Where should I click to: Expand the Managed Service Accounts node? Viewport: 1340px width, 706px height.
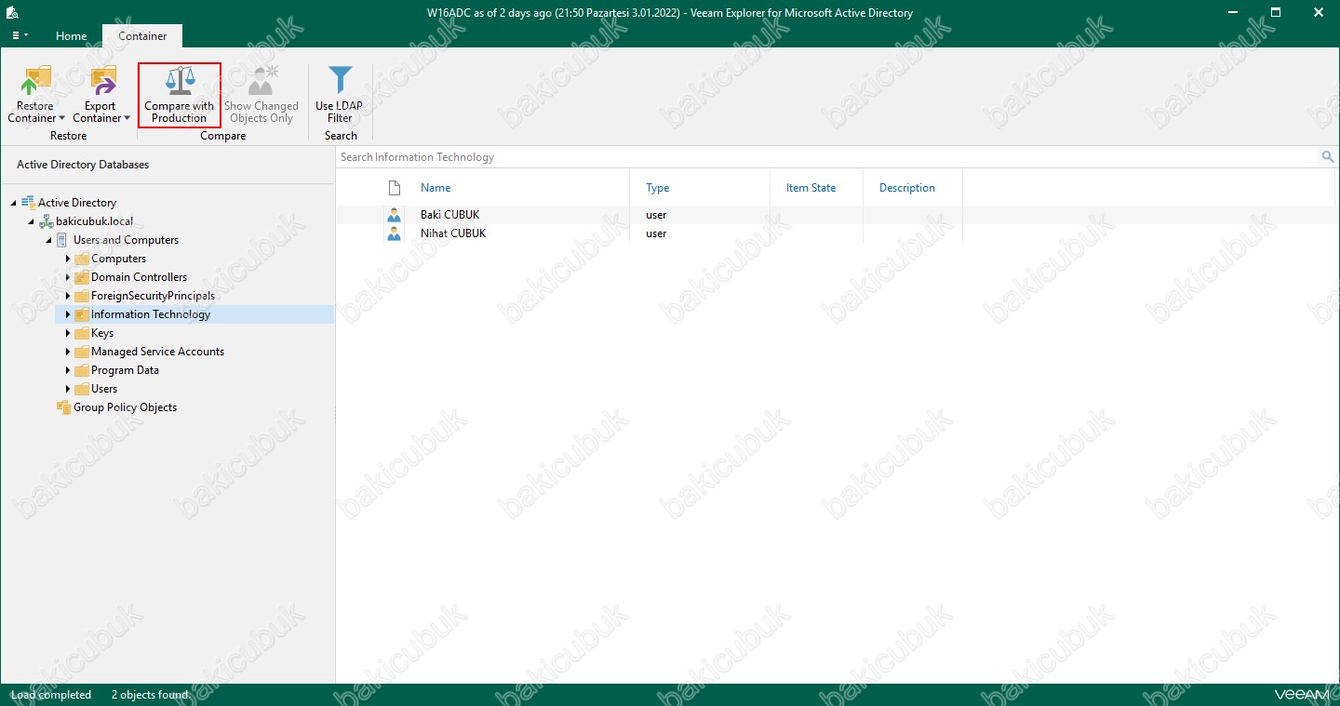coord(68,352)
